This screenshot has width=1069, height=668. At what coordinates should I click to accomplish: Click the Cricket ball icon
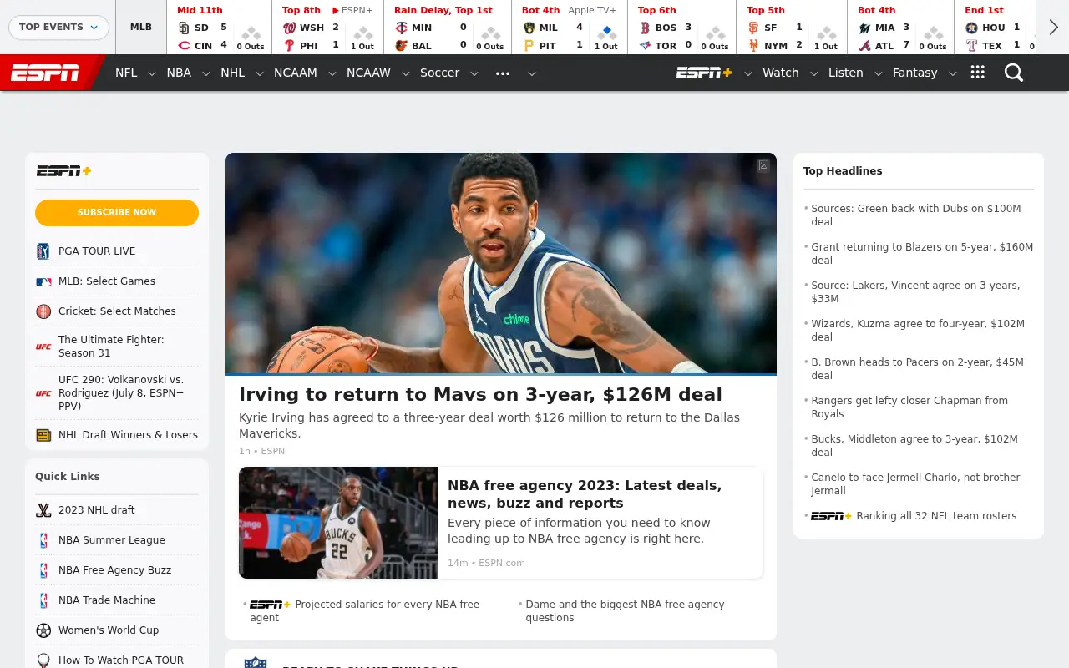pos(43,311)
